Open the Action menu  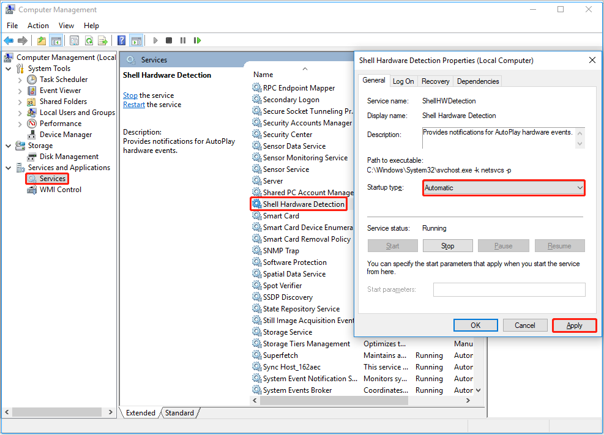38,26
